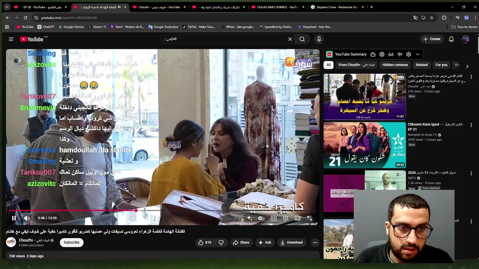The width and height of the screenshot is (479, 269).
Task: Open Chrome apps grid in bookmarks bar
Action: (x=7, y=27)
